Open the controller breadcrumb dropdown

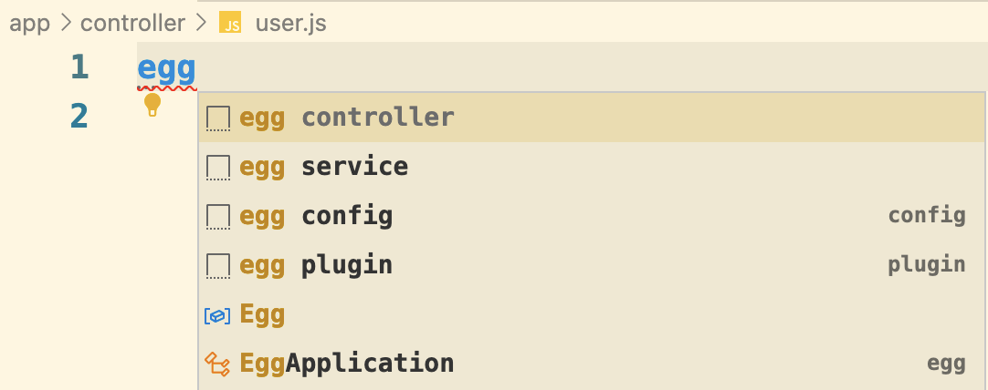[132, 24]
